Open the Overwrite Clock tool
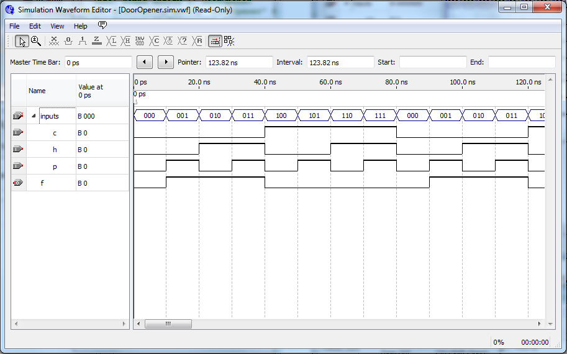The height and width of the screenshot is (354, 567). coord(168,41)
